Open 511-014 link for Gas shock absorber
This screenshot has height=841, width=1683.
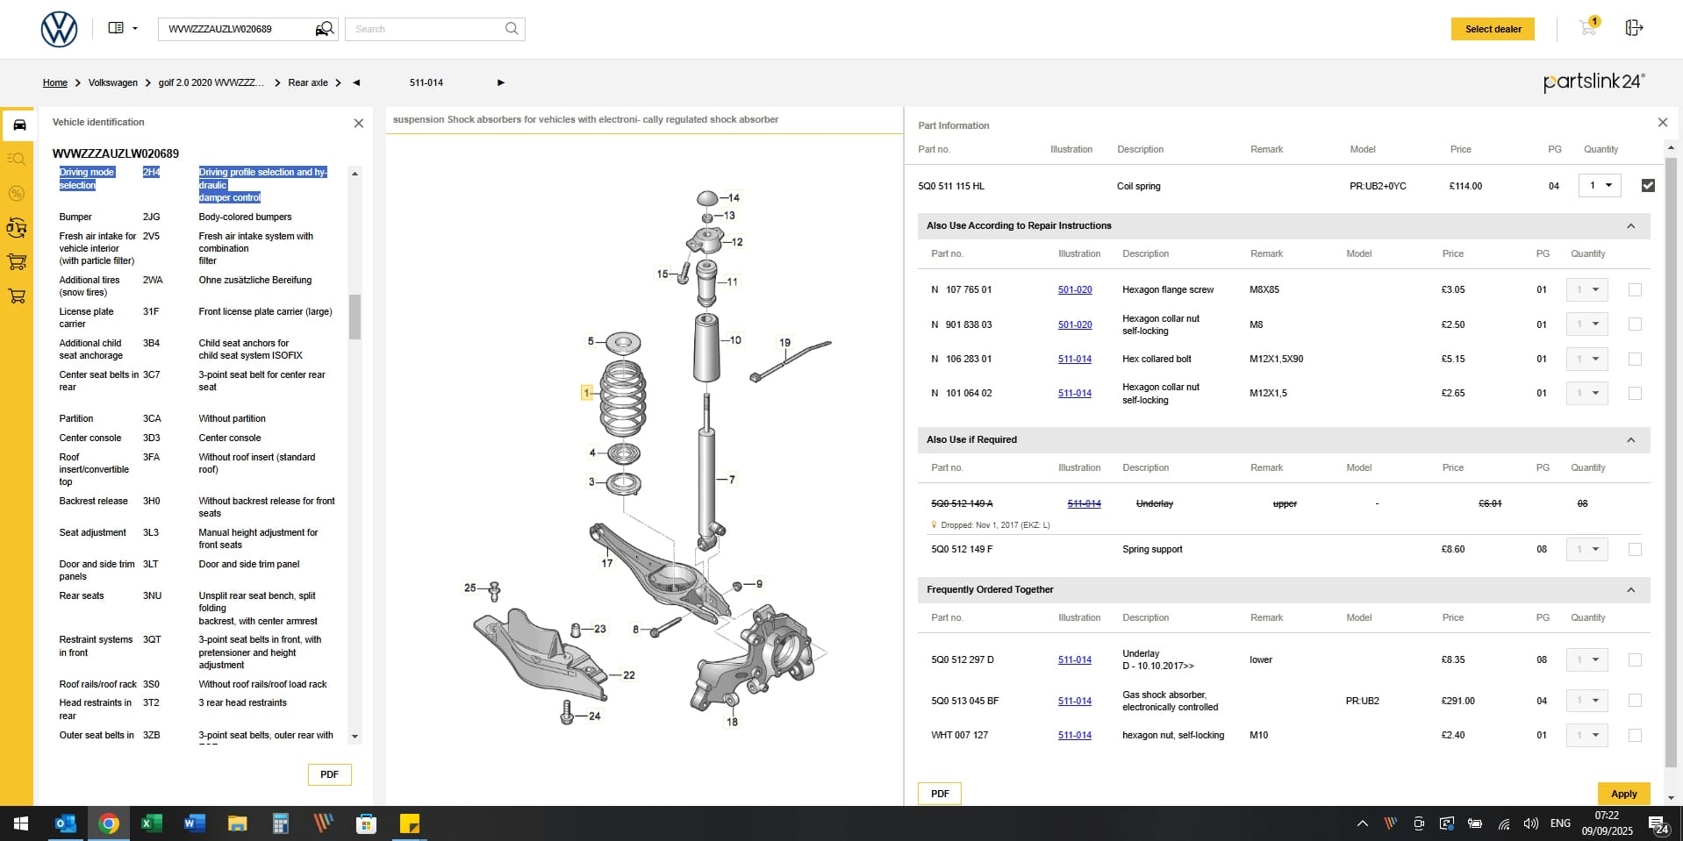coord(1075,701)
